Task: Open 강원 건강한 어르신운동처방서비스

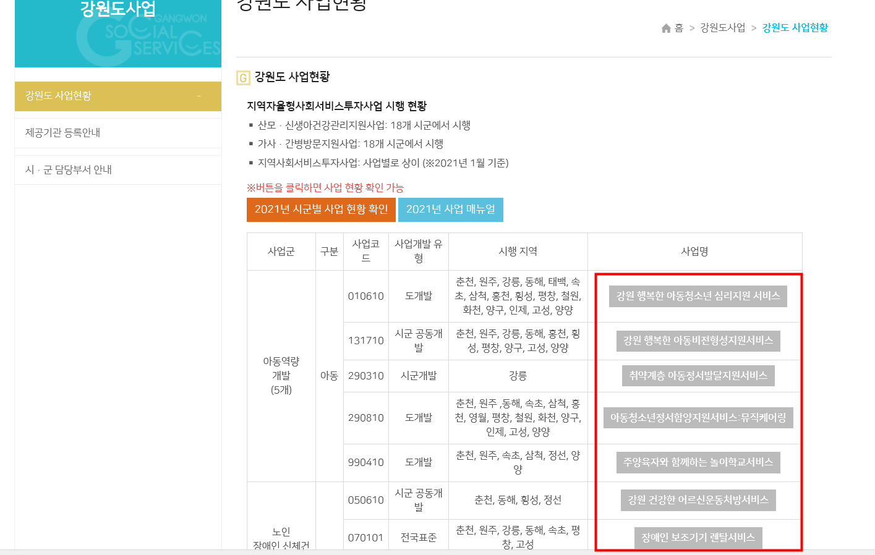Action: (x=698, y=500)
